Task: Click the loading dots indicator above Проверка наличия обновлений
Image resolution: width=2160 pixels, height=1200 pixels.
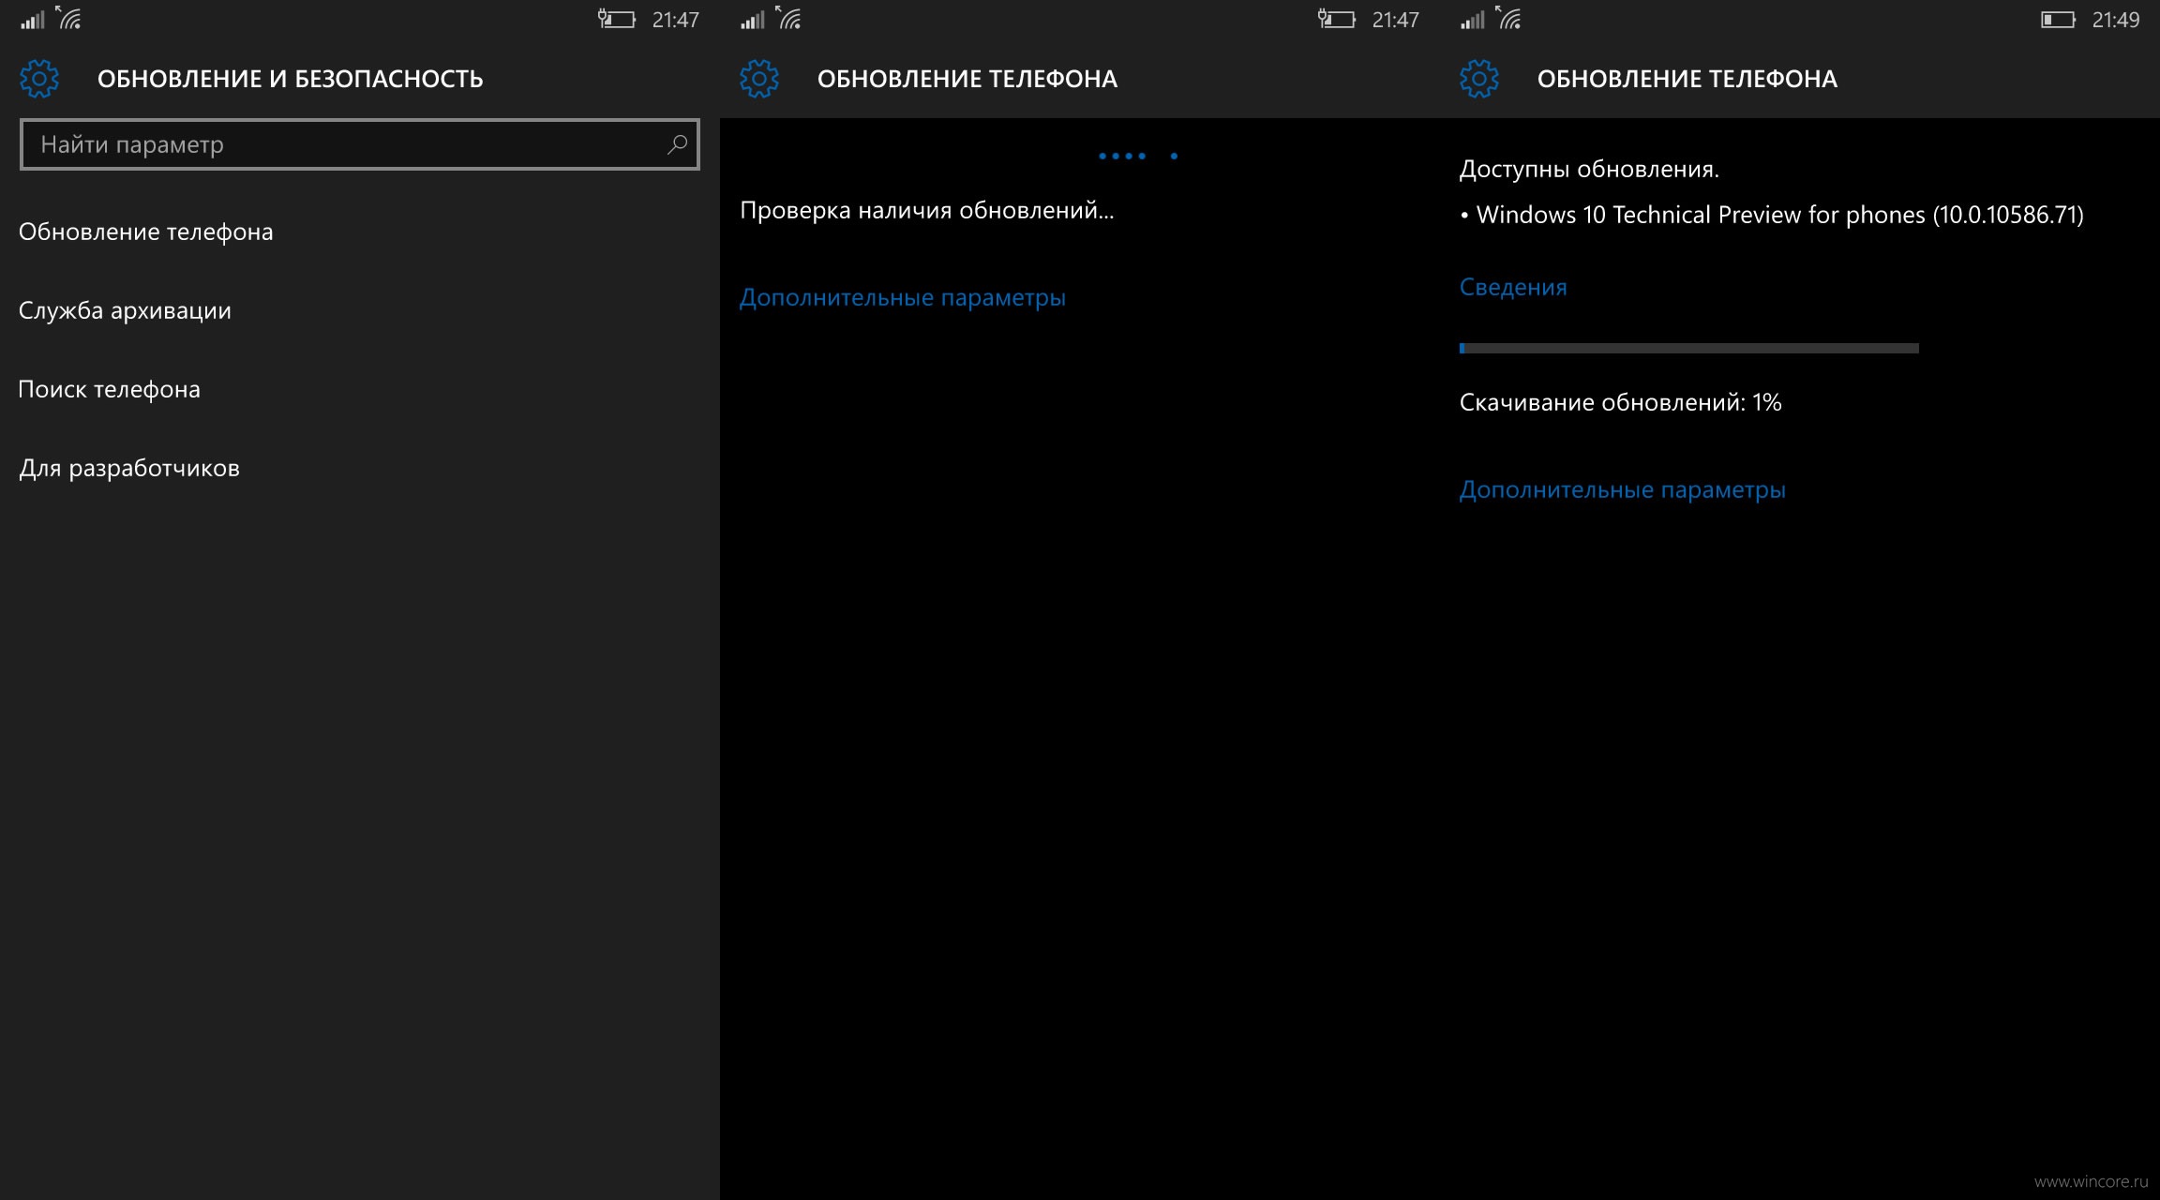Action: 1138,156
